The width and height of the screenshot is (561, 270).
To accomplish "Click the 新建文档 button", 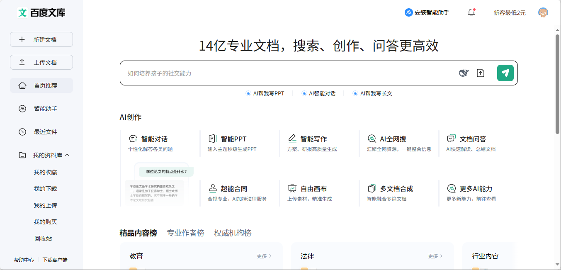I will coord(41,39).
